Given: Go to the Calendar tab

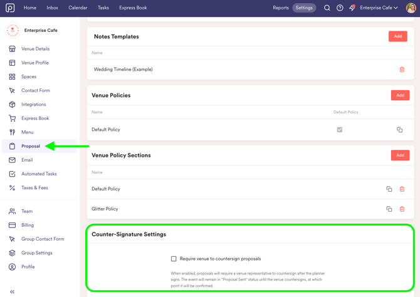Looking at the screenshot, I should point(78,8).
